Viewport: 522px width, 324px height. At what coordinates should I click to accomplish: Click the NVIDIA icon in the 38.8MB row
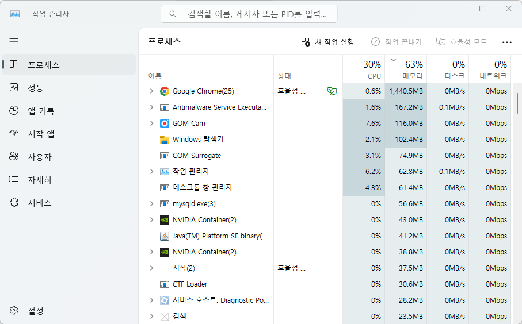point(165,252)
